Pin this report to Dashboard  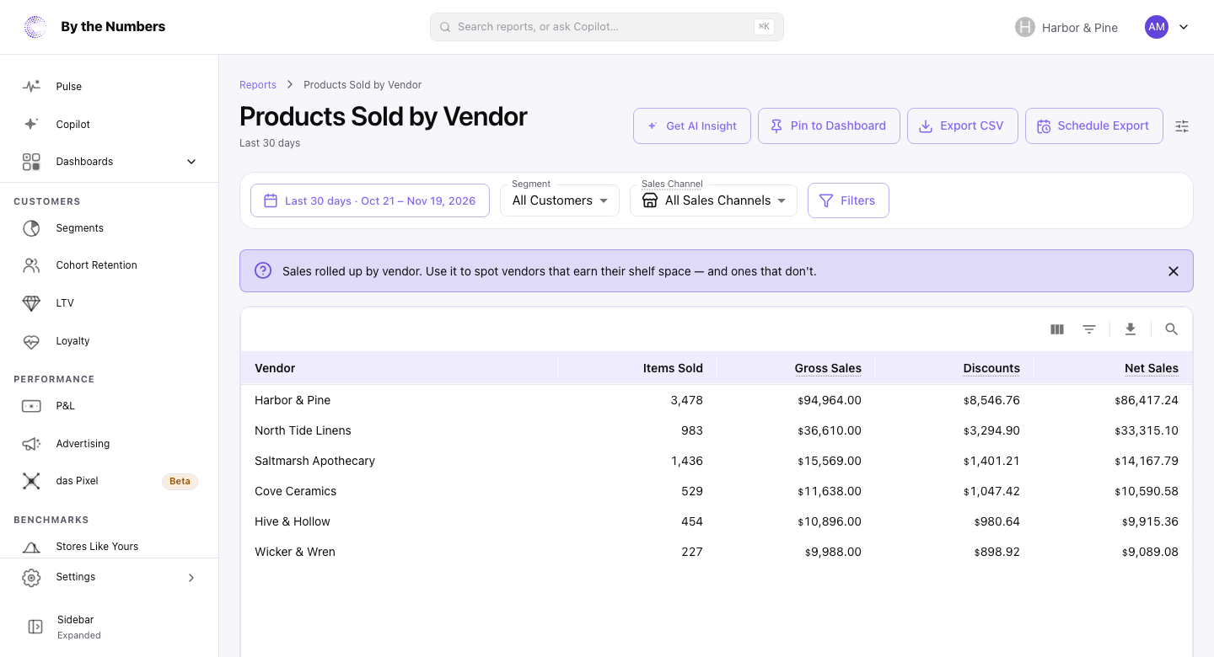829,126
